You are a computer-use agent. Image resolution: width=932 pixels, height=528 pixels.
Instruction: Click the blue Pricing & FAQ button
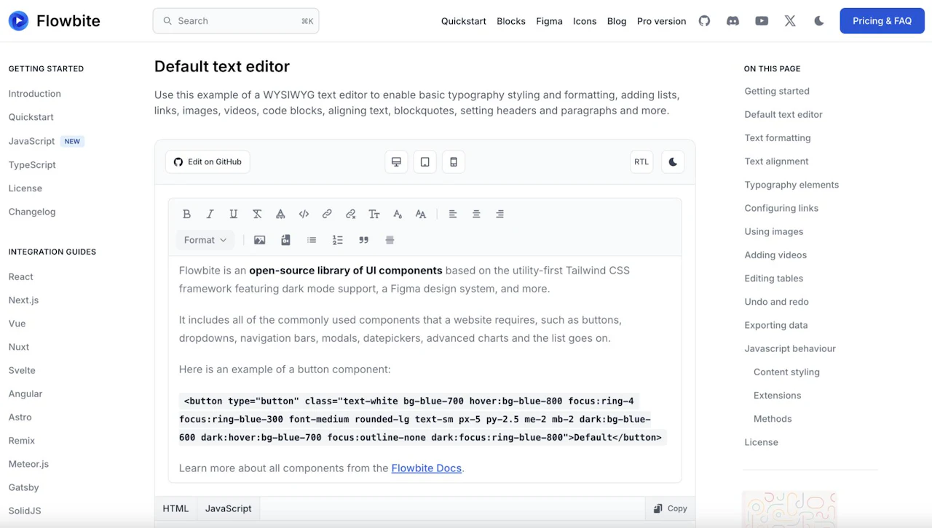pos(882,20)
